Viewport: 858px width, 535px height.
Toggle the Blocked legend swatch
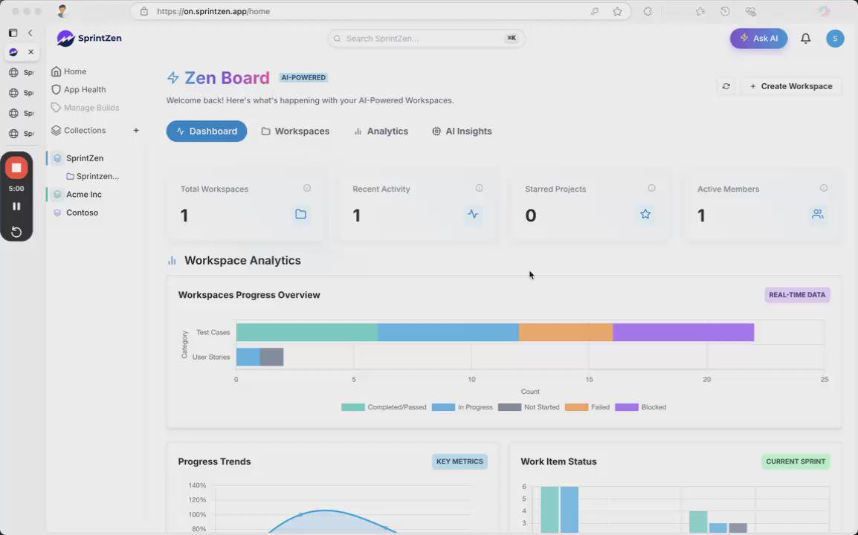point(627,407)
